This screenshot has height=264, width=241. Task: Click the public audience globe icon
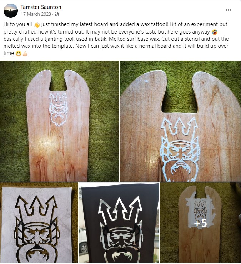(57, 14)
